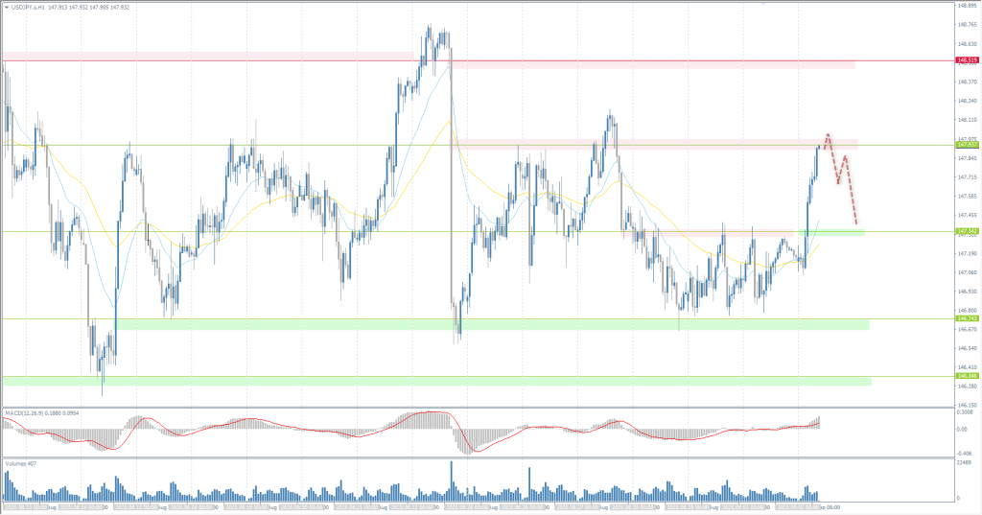982x515 pixels.
Task: Click the MACD(12,26,9) indicator label
Action: 26,413
